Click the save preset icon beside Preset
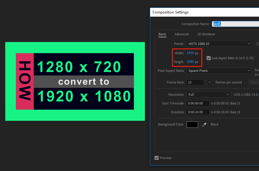This screenshot has width=259, height=171. pos(257,44)
